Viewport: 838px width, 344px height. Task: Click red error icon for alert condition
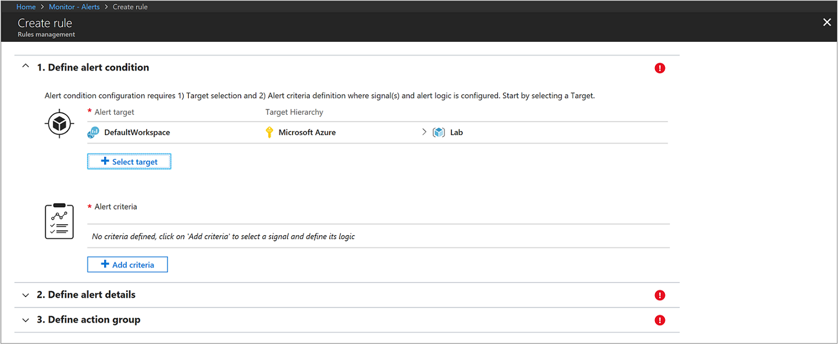pyautogui.click(x=660, y=68)
